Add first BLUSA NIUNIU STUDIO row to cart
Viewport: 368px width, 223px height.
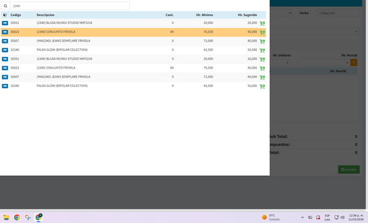262,23
